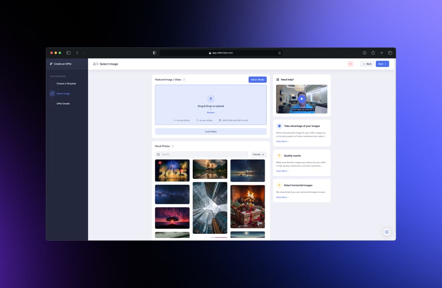442x288 pixels.
Task: Click the lightbulb icon beside Quality counts
Action: 279,156
